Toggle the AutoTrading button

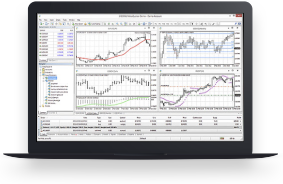[94, 24]
